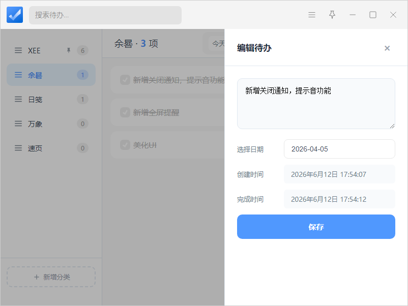Click the 选择日期 label
This screenshot has width=408, height=306.
[x=250, y=149]
